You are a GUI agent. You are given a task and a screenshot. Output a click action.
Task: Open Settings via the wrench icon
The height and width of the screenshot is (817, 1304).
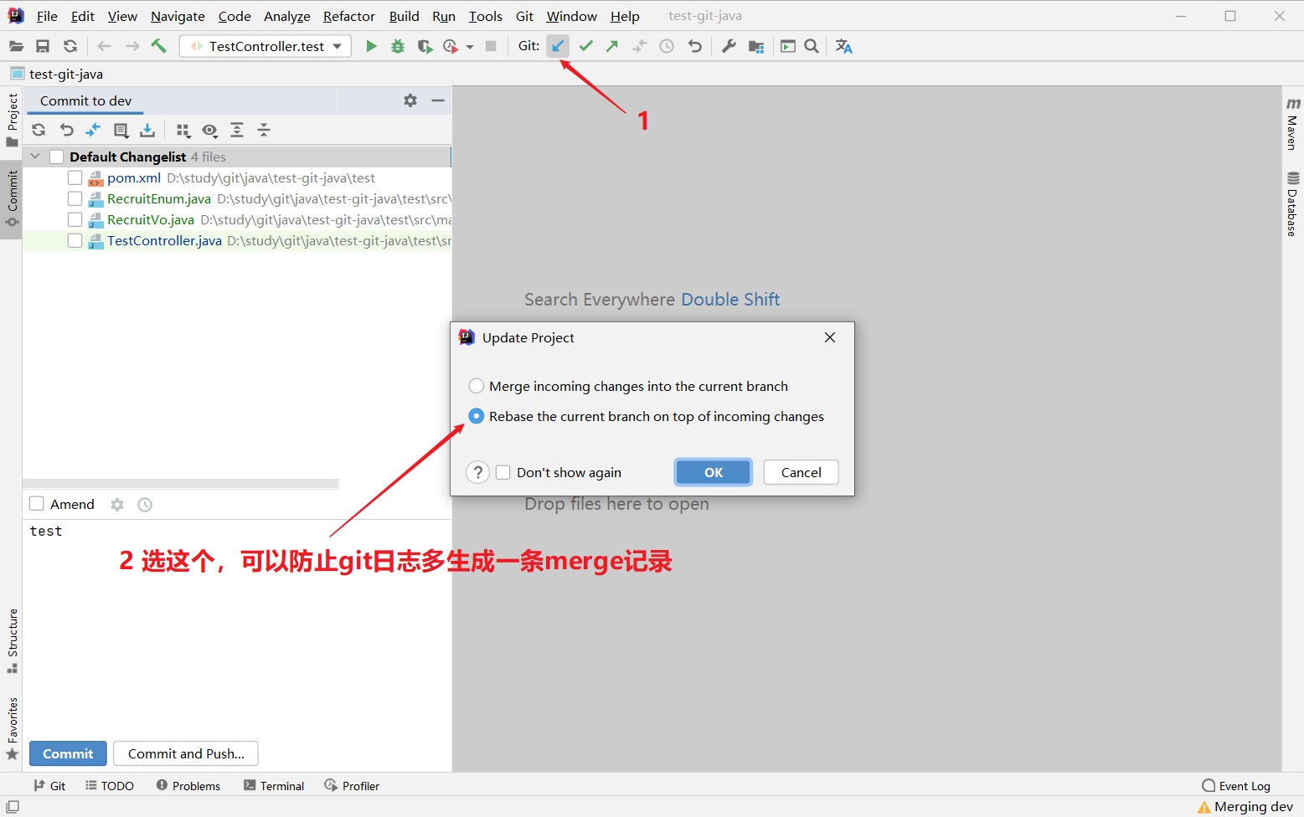coord(729,46)
